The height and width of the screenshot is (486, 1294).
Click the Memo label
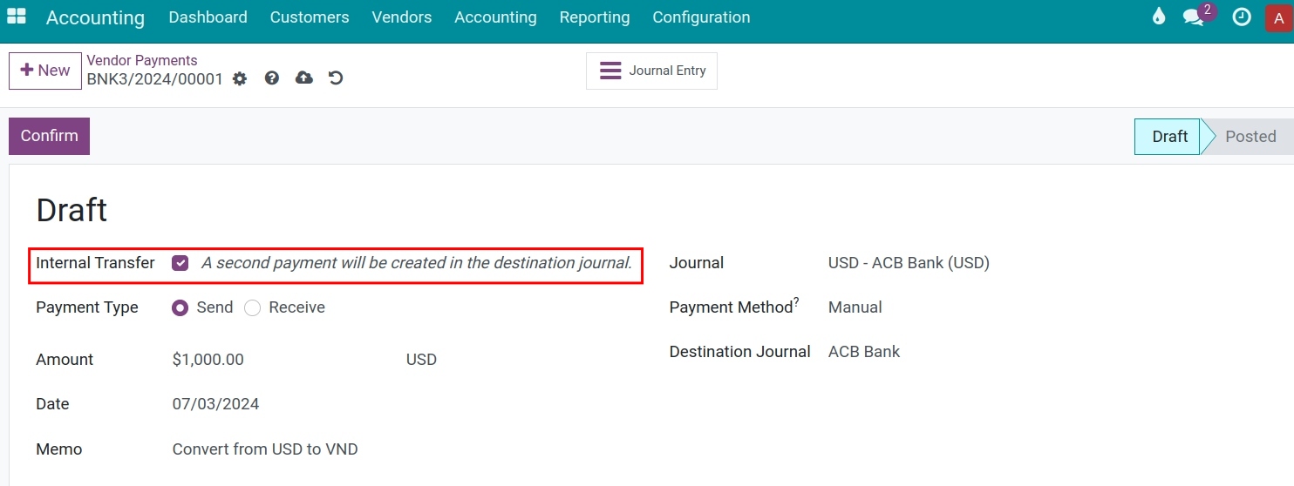click(x=59, y=449)
